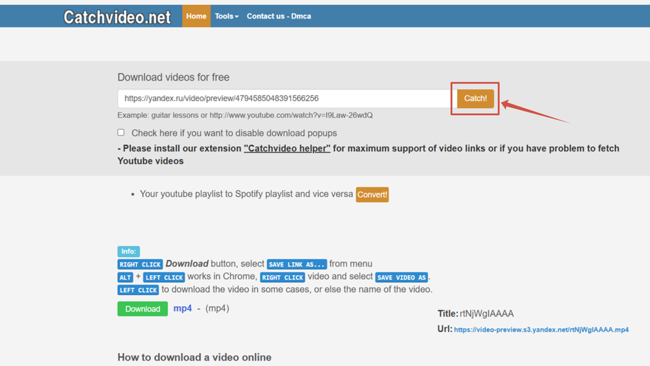The width and height of the screenshot is (650, 366).
Task: Open the video-preview.s3.yandex.net mp4 URL
Action: pyautogui.click(x=541, y=329)
